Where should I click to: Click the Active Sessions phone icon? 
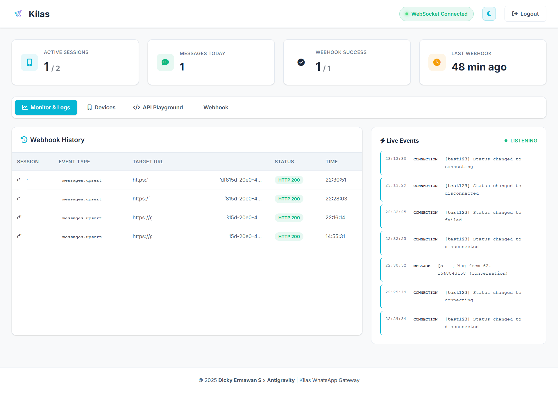click(x=29, y=62)
